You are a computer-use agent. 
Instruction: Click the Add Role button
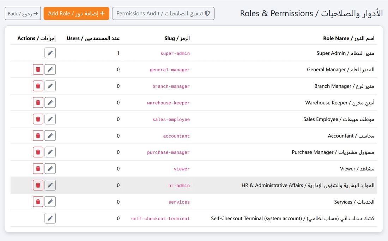[77, 14]
